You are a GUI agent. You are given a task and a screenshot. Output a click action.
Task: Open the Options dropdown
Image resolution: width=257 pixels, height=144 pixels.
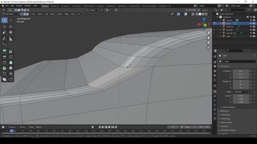pyautogui.click(x=206, y=10)
